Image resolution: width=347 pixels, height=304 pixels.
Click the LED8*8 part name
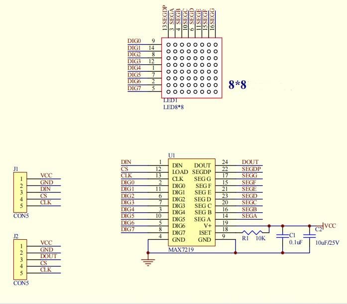pos(173,107)
